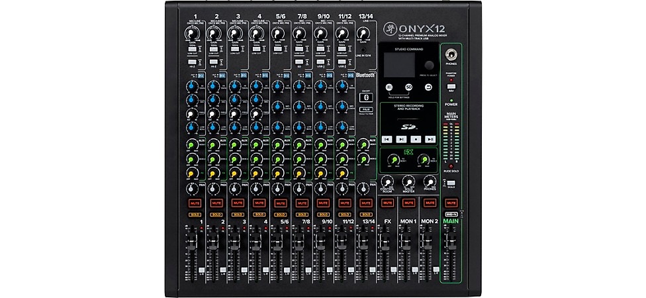The height and width of the screenshot is (298, 646).
Task: Toggle the SOLO mode switch below Rude Solo
Action: click(x=451, y=183)
